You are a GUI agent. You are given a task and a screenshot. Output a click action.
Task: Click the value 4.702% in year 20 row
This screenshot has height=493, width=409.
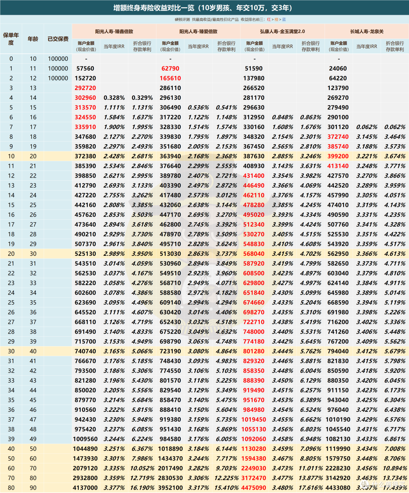(x=311, y=254)
